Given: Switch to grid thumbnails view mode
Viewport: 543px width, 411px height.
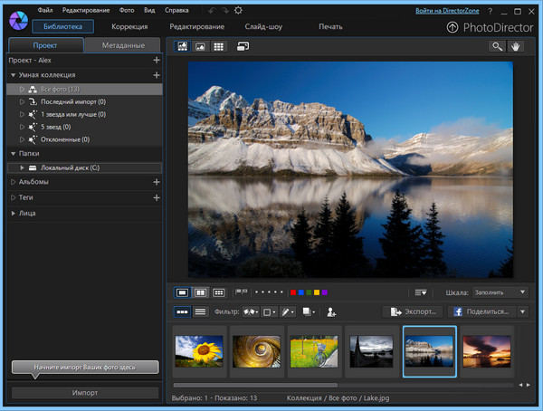Looking at the screenshot, I should coord(218,46).
